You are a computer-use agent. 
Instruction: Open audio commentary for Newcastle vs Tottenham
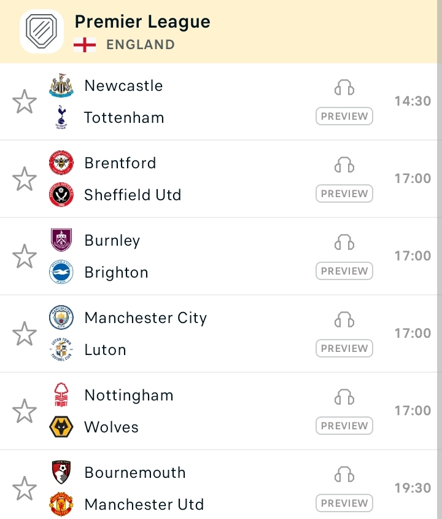[344, 88]
